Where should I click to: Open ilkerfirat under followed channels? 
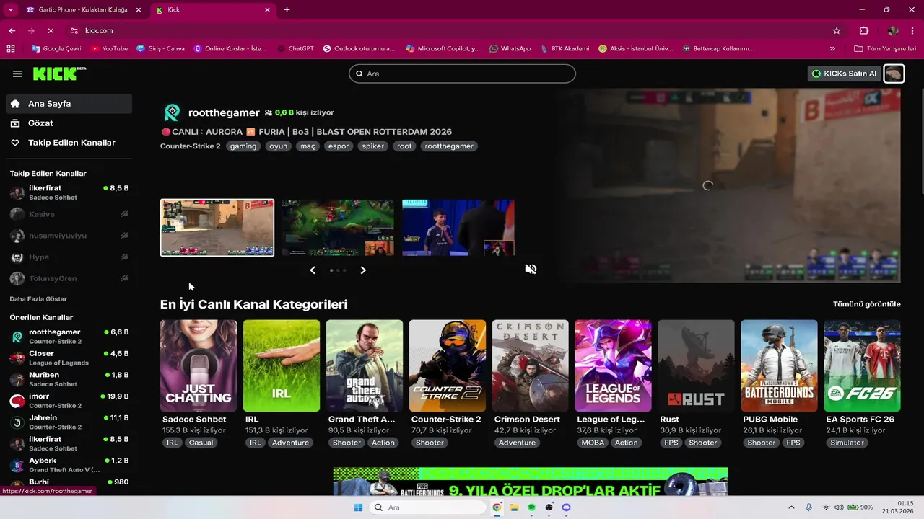[69, 192]
